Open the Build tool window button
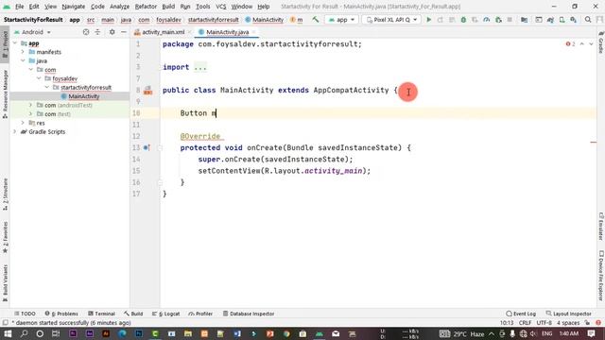605x340 pixels. [133, 314]
